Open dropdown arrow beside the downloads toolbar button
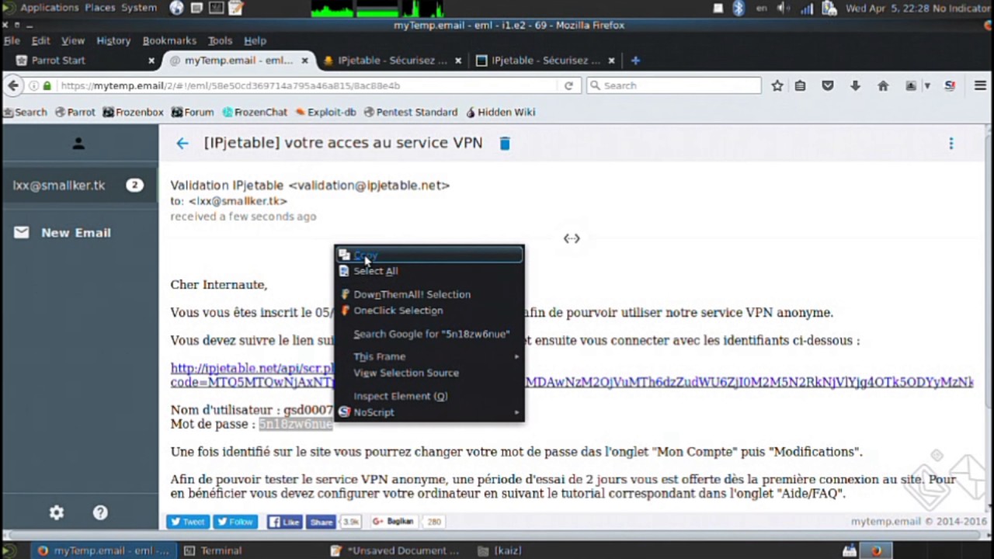 tap(927, 85)
